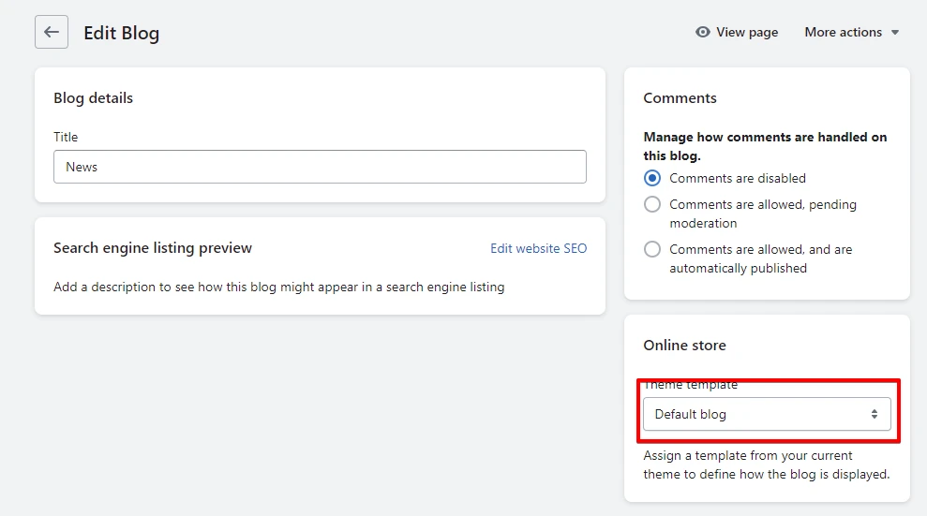Choose comments allowed pending moderation radio
The image size is (927, 516).
[x=652, y=204]
